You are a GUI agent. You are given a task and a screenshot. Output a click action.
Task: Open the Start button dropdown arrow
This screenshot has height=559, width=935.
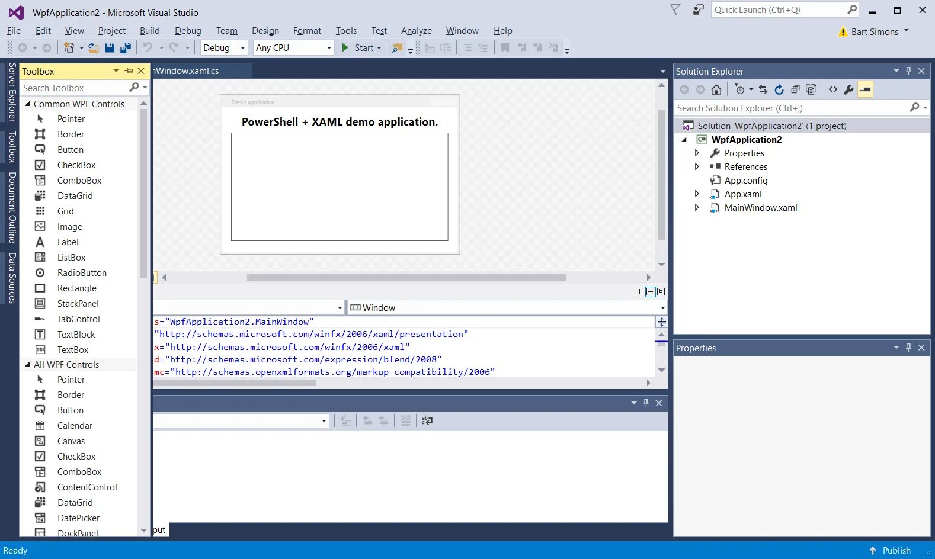(379, 48)
